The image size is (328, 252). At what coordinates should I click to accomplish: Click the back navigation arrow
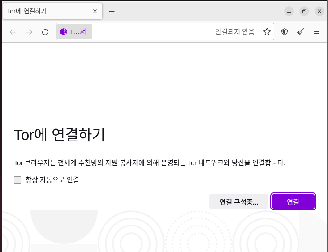coord(13,32)
